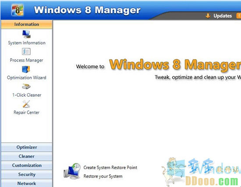Switch to the Security section
The width and height of the screenshot is (241, 187).
(x=27, y=174)
